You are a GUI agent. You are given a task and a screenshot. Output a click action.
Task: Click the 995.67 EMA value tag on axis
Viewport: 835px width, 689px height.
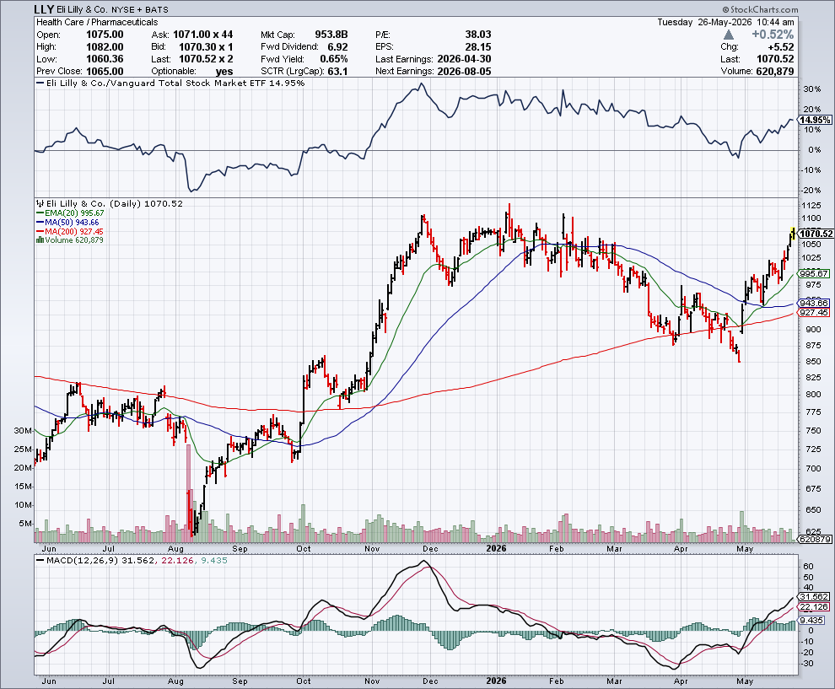(x=814, y=274)
